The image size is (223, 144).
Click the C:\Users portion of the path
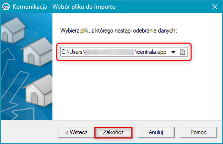point(73,52)
